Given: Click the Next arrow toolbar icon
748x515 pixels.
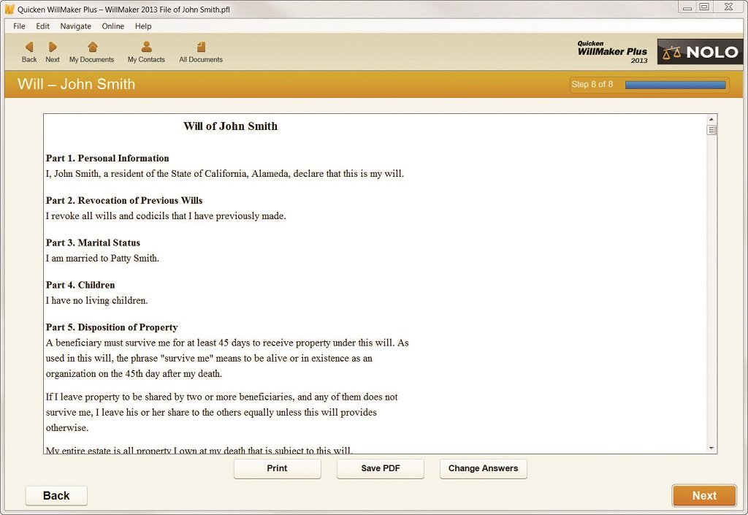Looking at the screenshot, I should click(53, 47).
